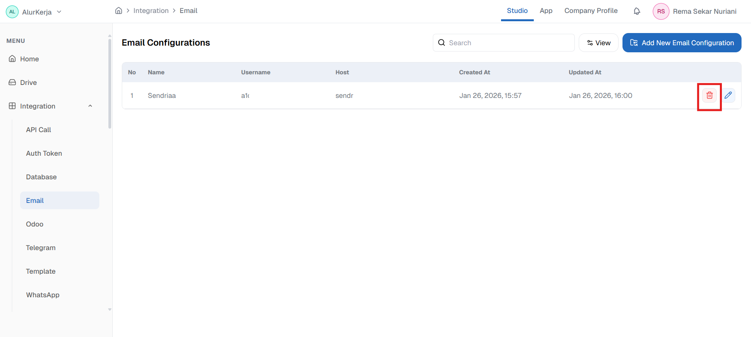Click the Updated At column header

click(585, 72)
